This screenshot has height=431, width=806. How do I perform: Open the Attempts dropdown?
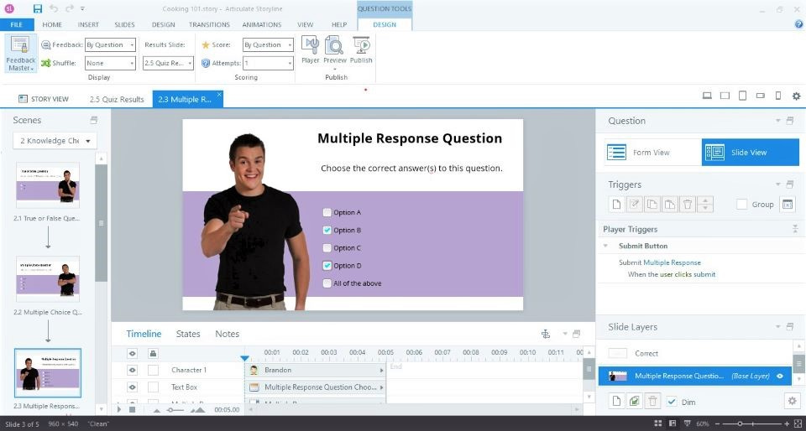[268, 63]
